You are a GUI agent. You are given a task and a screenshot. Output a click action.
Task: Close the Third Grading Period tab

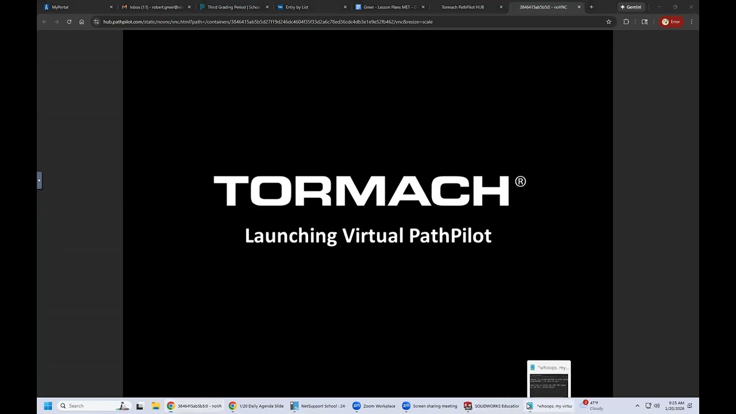(267, 7)
